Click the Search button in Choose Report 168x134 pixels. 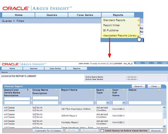[x=138, y=86]
